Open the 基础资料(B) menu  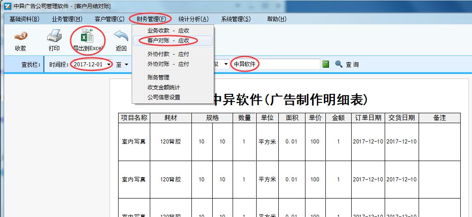[x=24, y=19]
